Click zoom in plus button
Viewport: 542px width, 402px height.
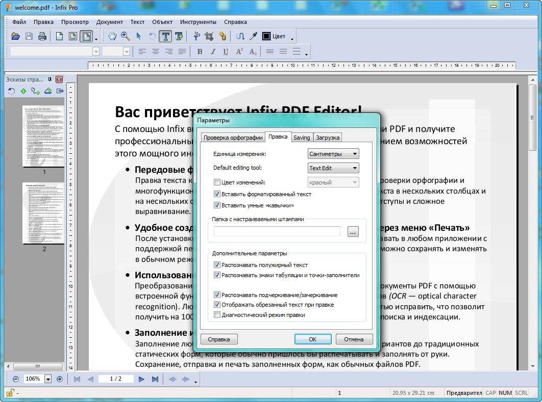coord(59,379)
